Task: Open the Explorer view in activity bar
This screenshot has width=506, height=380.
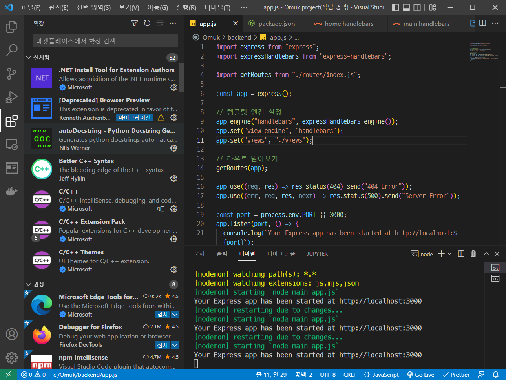Action: 12,27
